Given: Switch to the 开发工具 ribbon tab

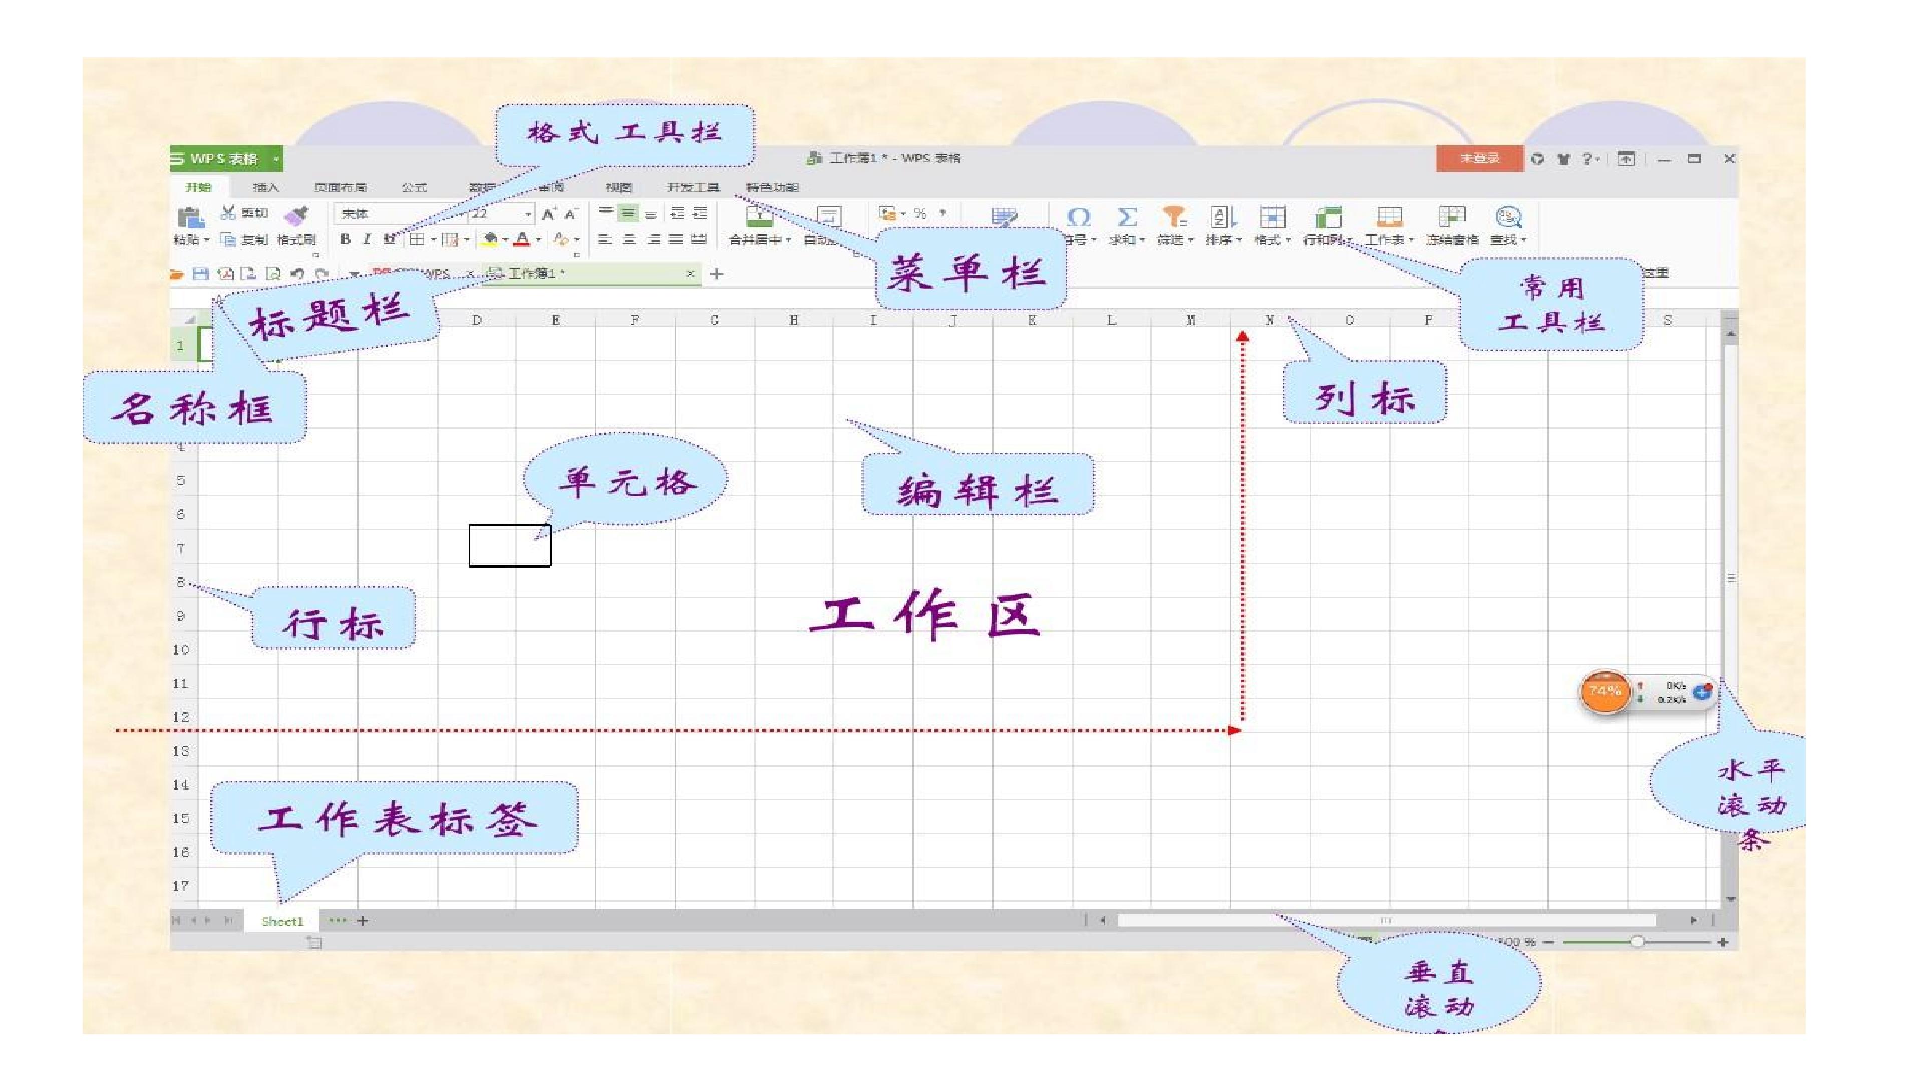Looking at the screenshot, I should click(x=694, y=187).
